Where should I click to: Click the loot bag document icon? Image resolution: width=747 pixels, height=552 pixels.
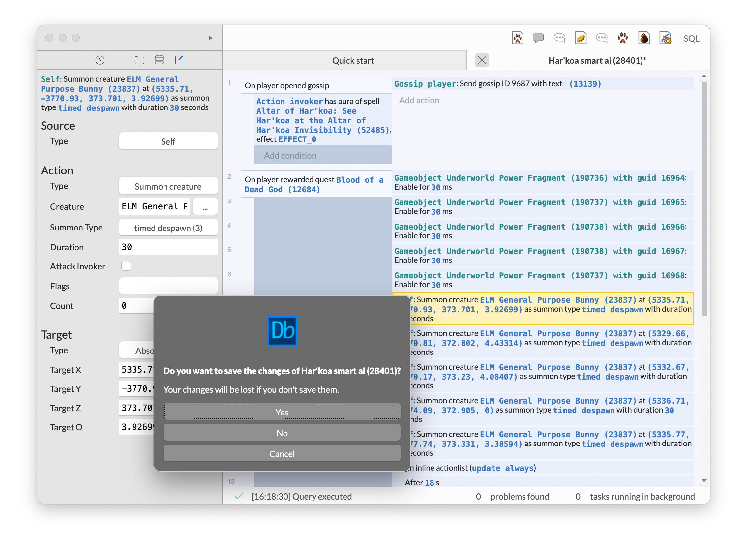pos(644,38)
